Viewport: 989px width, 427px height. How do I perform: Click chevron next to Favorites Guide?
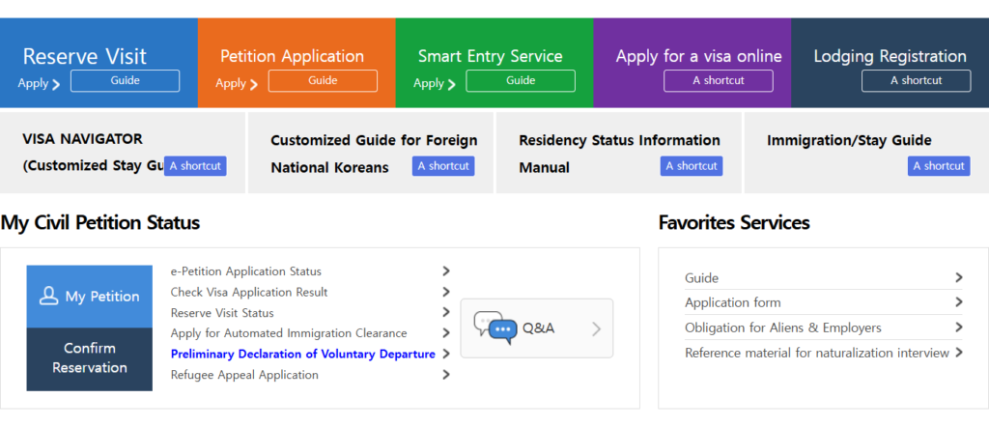coord(959,277)
